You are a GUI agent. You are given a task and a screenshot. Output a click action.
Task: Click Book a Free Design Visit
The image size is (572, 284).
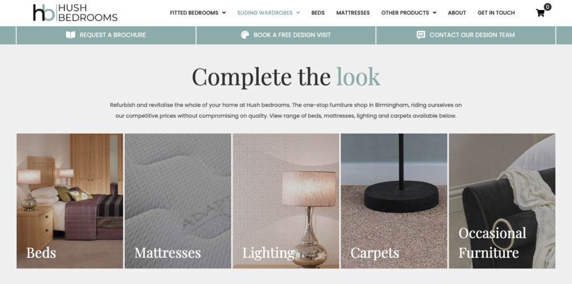click(286, 35)
